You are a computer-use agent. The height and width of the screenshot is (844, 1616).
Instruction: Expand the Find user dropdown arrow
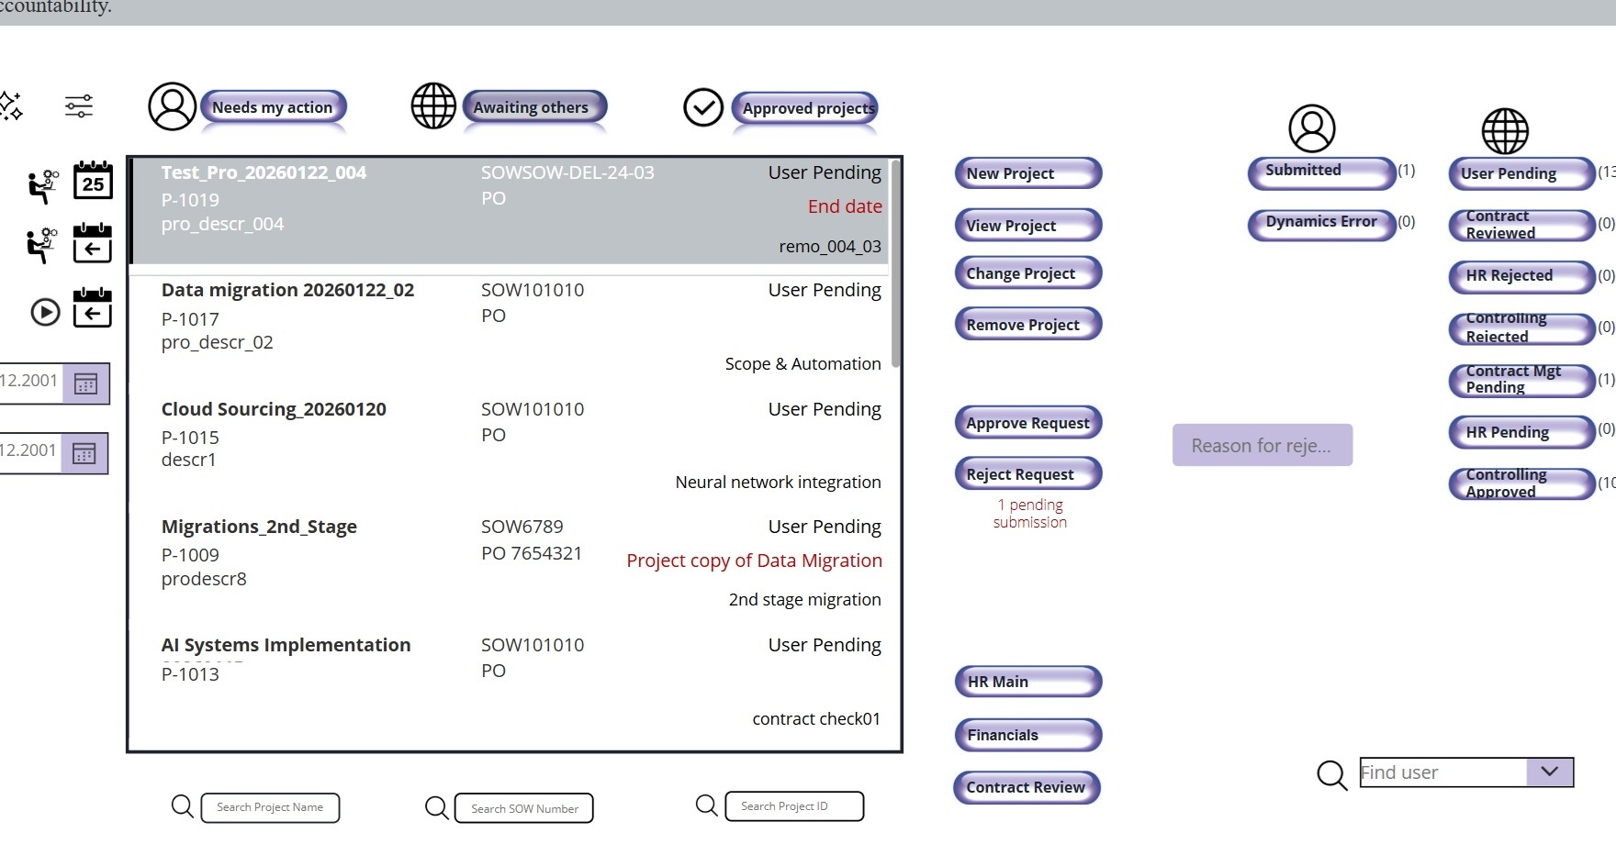[1550, 772]
